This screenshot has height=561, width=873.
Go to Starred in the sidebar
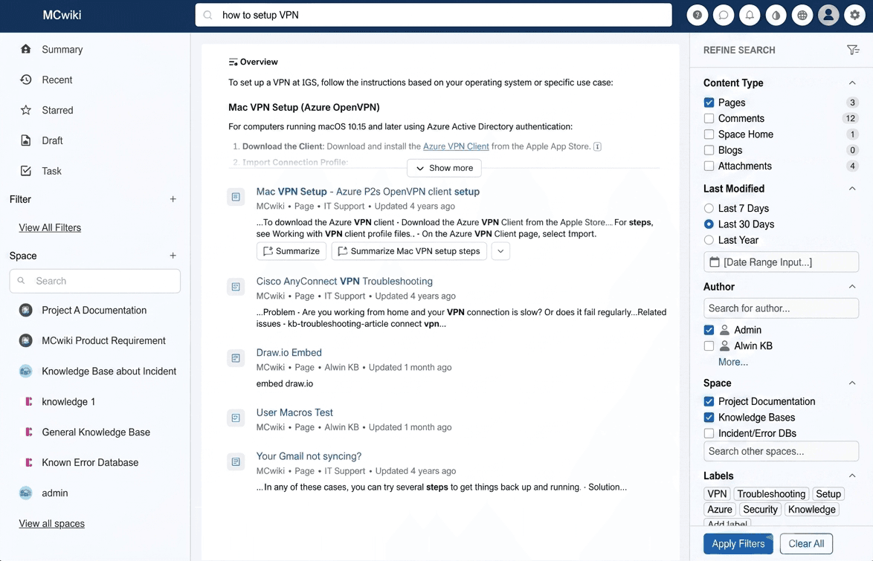pos(57,110)
